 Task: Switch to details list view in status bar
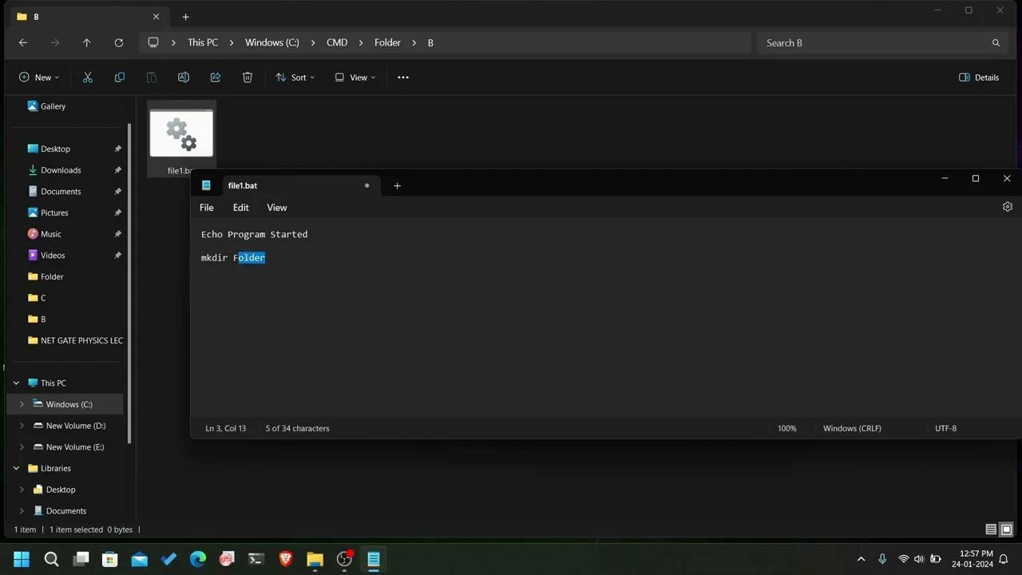click(991, 529)
